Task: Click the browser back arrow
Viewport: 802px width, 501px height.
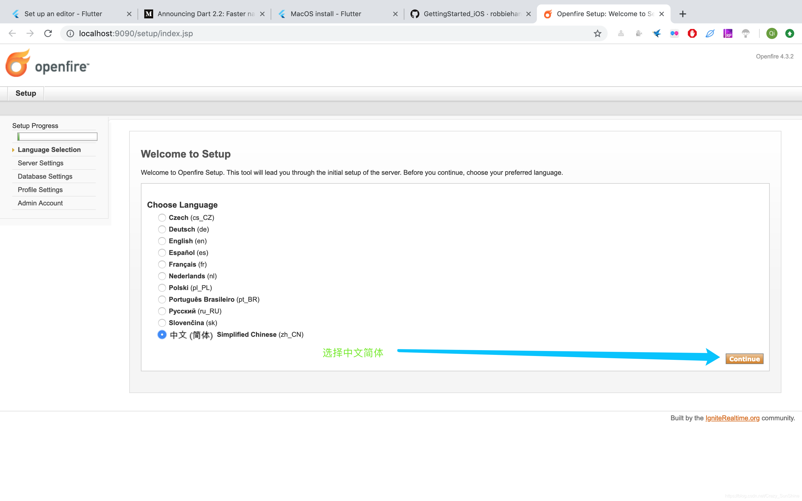Action: coord(12,33)
